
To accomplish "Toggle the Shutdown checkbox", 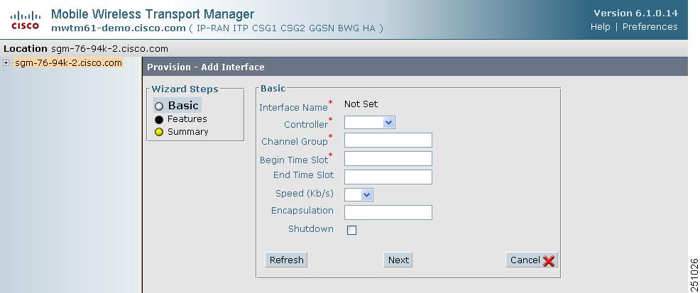I will coord(352,230).
